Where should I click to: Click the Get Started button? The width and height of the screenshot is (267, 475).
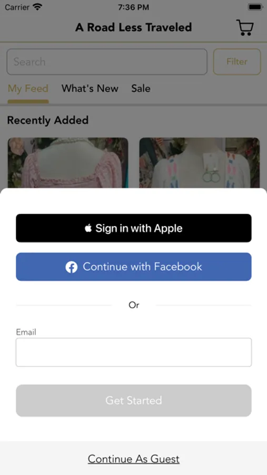click(134, 401)
